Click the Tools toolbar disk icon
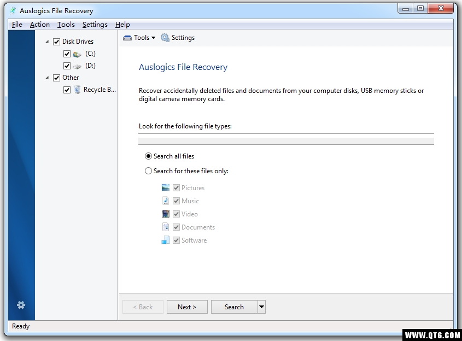 pos(127,38)
